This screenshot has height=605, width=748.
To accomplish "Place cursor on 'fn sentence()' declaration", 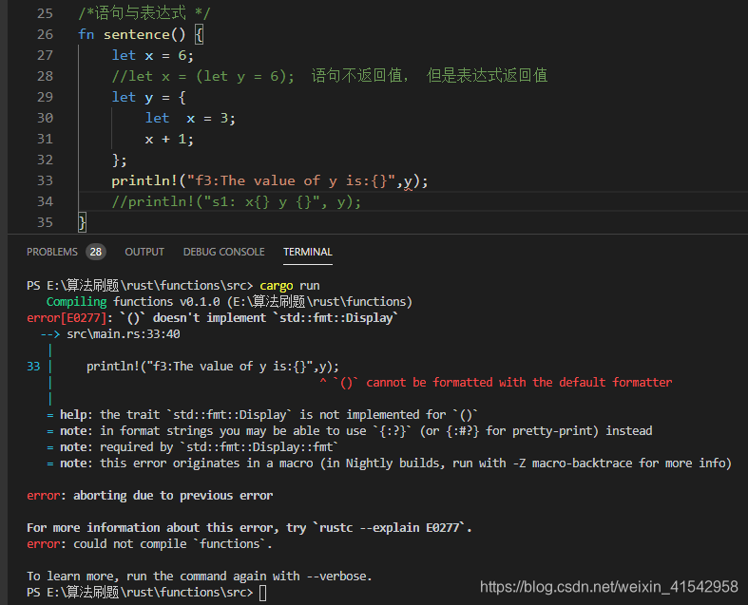I will [x=141, y=34].
